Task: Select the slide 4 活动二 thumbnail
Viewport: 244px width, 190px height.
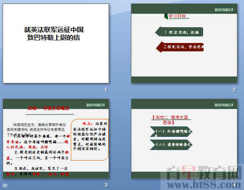Action: pos(184,139)
